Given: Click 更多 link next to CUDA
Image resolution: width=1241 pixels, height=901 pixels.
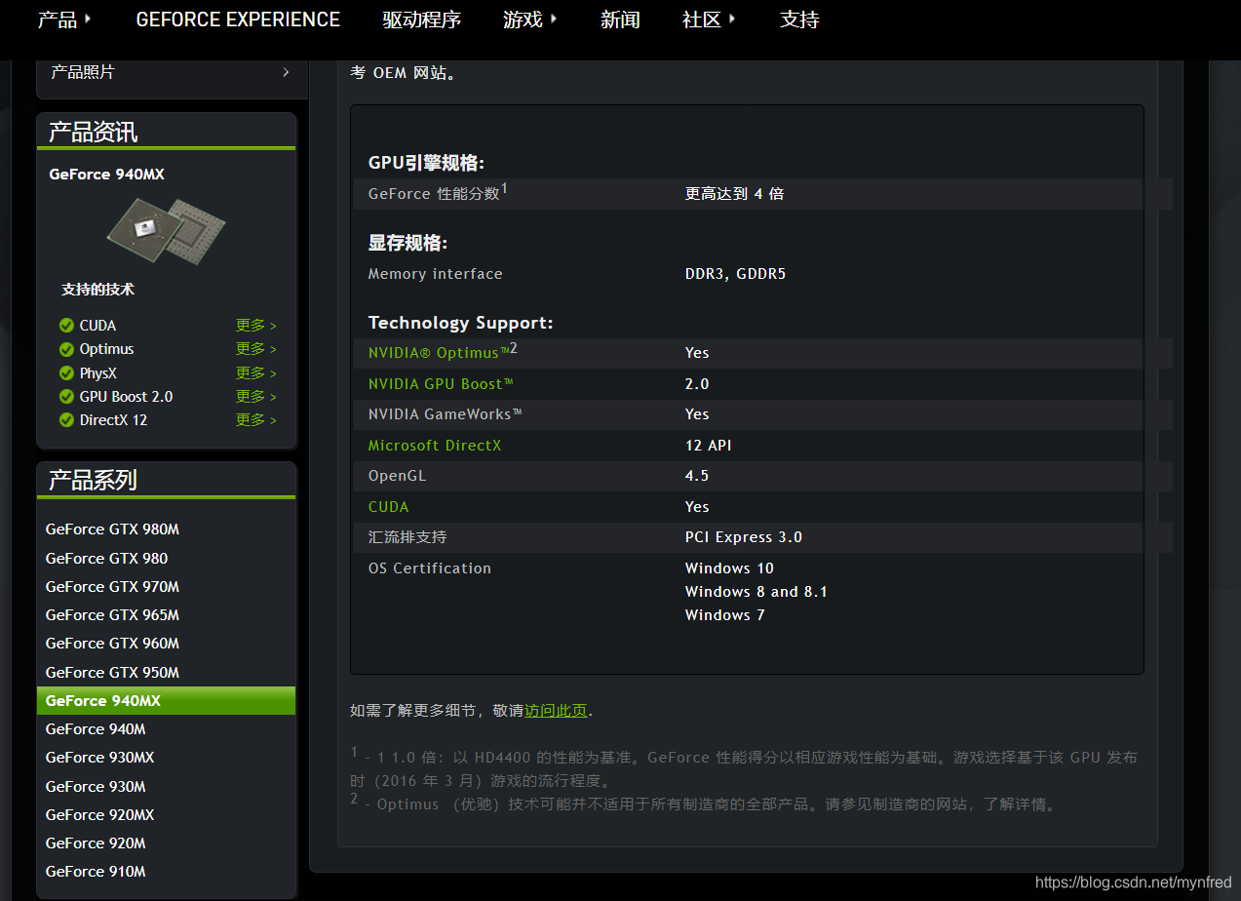Looking at the screenshot, I should (256, 326).
